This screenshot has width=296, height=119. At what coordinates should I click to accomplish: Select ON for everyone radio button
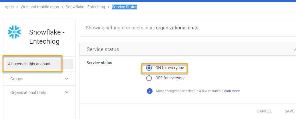click(149, 68)
